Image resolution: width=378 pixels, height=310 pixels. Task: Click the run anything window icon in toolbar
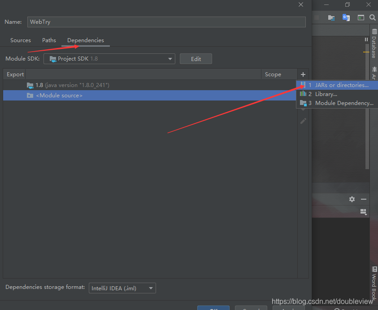click(x=361, y=17)
